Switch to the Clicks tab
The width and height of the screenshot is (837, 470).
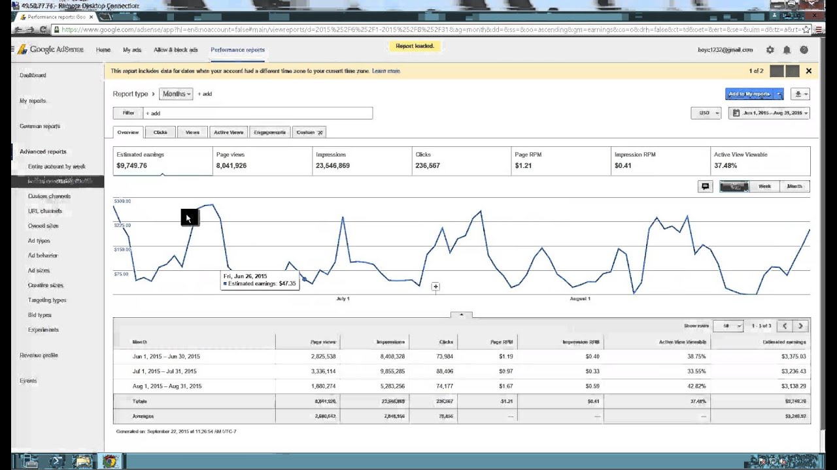[160, 133]
